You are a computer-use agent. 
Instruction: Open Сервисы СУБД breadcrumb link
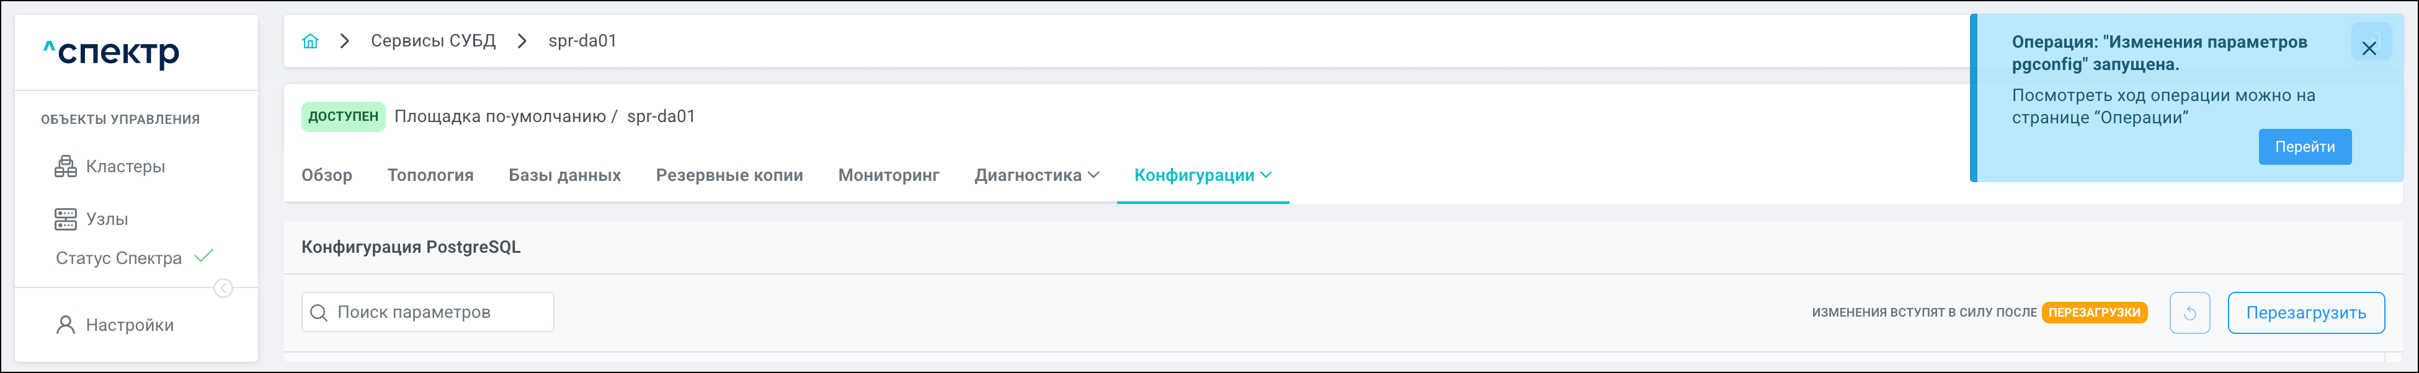click(433, 42)
